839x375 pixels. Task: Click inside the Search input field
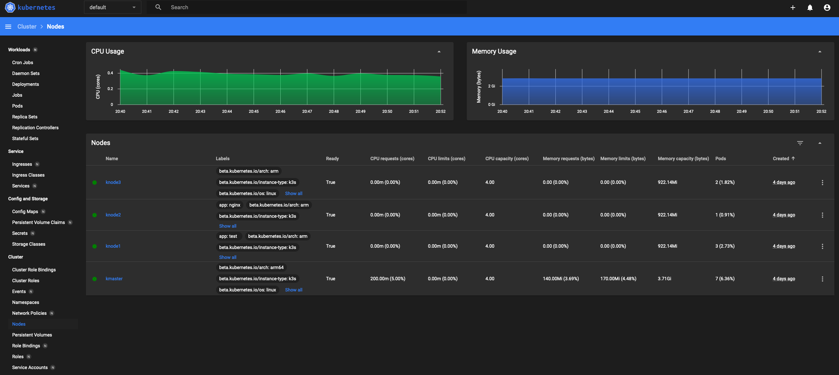[316, 7]
